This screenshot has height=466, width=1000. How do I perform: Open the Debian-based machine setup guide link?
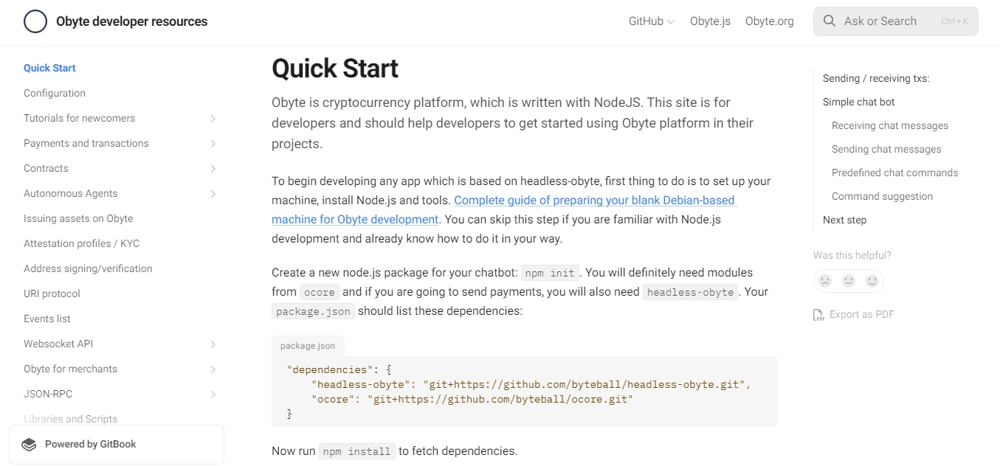(x=504, y=209)
